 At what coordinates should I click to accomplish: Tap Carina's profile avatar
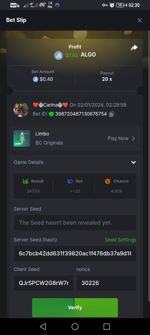(x=21, y=109)
